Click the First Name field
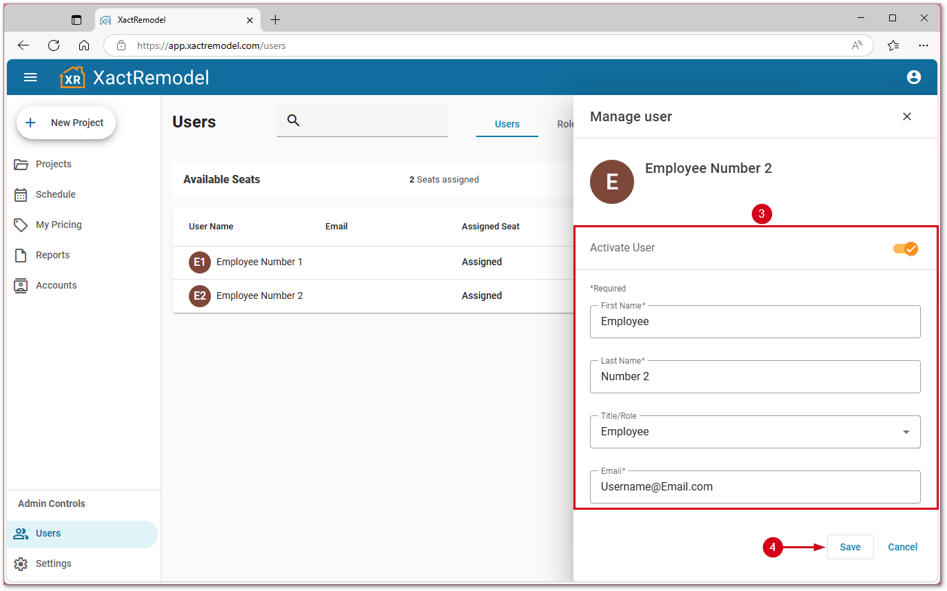 755,322
